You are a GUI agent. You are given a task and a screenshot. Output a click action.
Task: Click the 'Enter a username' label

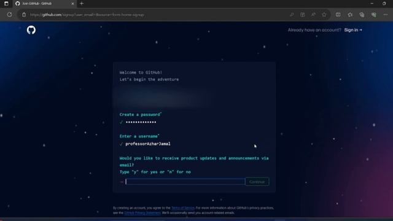pos(139,136)
